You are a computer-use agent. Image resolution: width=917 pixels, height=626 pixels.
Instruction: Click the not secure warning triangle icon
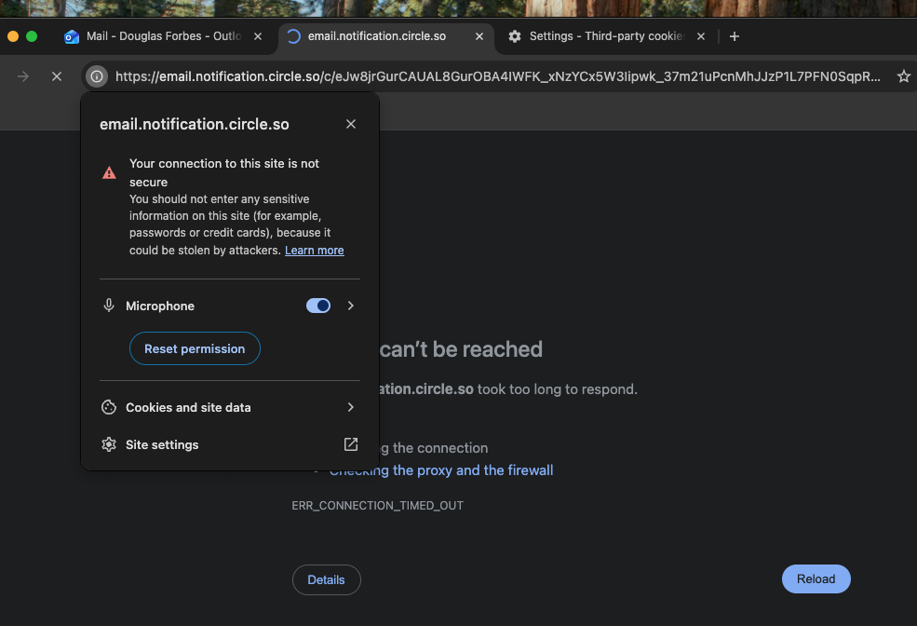pyautogui.click(x=109, y=173)
